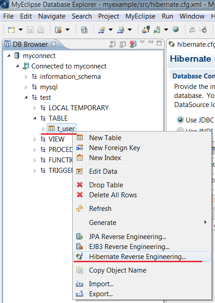
Task: Click the run server toolbar icon
Action: 157,29
